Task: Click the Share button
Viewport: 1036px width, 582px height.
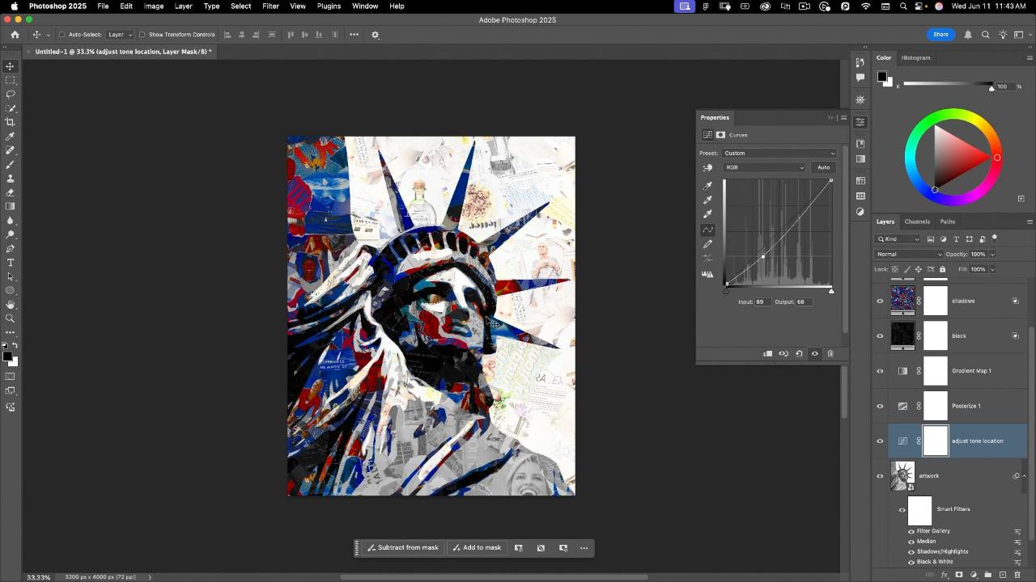Action: pyautogui.click(x=940, y=35)
